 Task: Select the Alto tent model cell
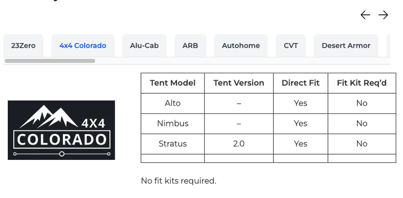tap(173, 103)
